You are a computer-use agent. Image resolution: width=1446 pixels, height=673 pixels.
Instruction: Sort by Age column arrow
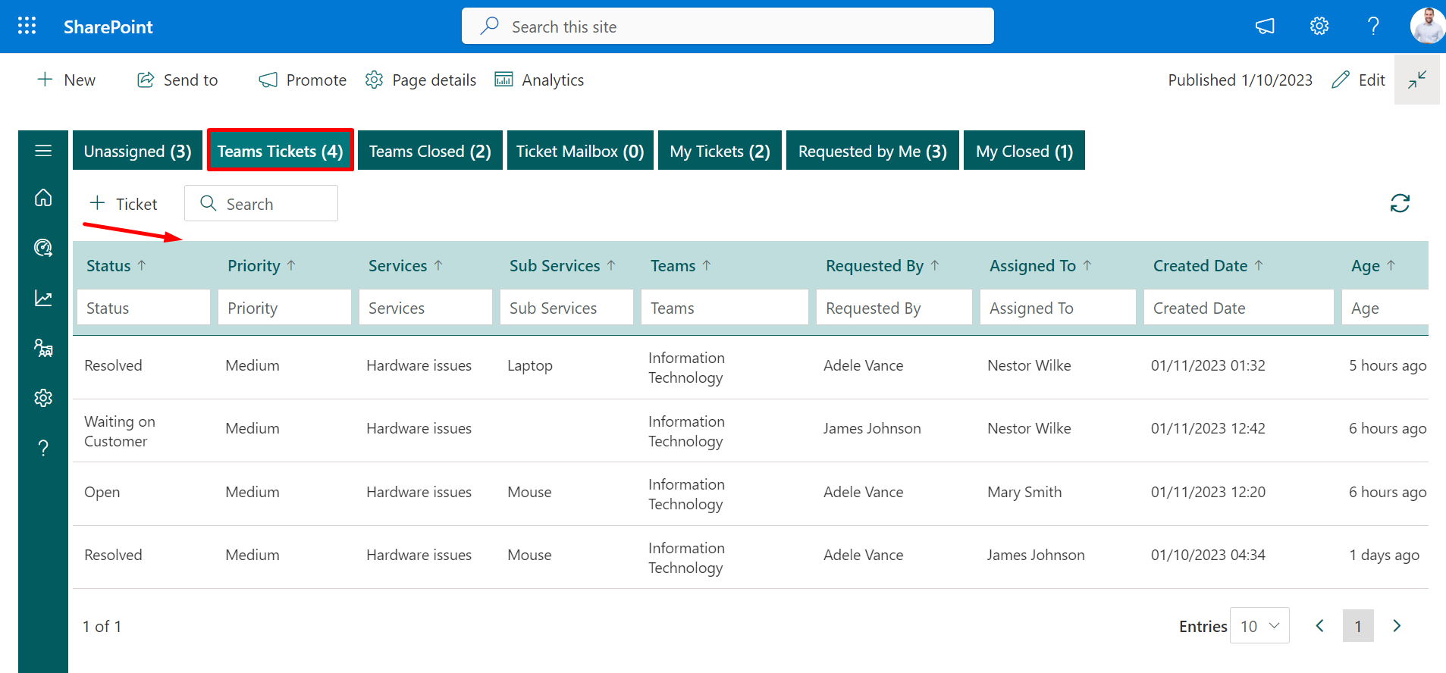1391,265
